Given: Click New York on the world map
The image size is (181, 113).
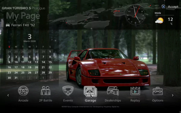Looking at the screenshot, I should [x=93, y=17].
